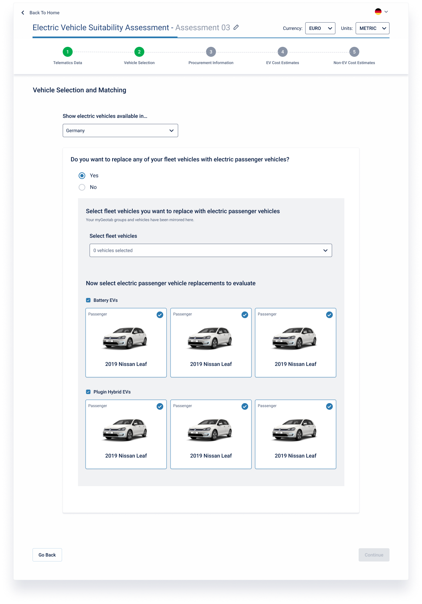
Task: Select step 2 Vehicle Selection
Action: coord(139,52)
